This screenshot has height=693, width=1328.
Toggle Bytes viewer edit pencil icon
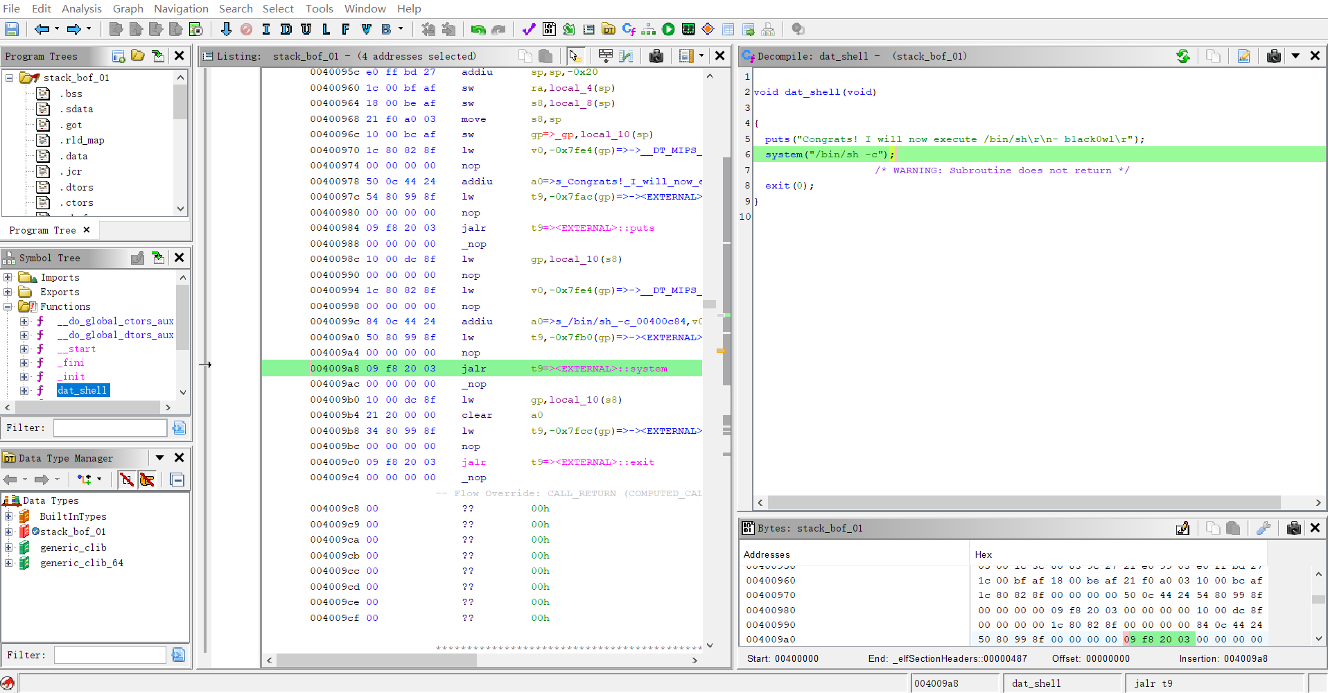(x=1183, y=528)
